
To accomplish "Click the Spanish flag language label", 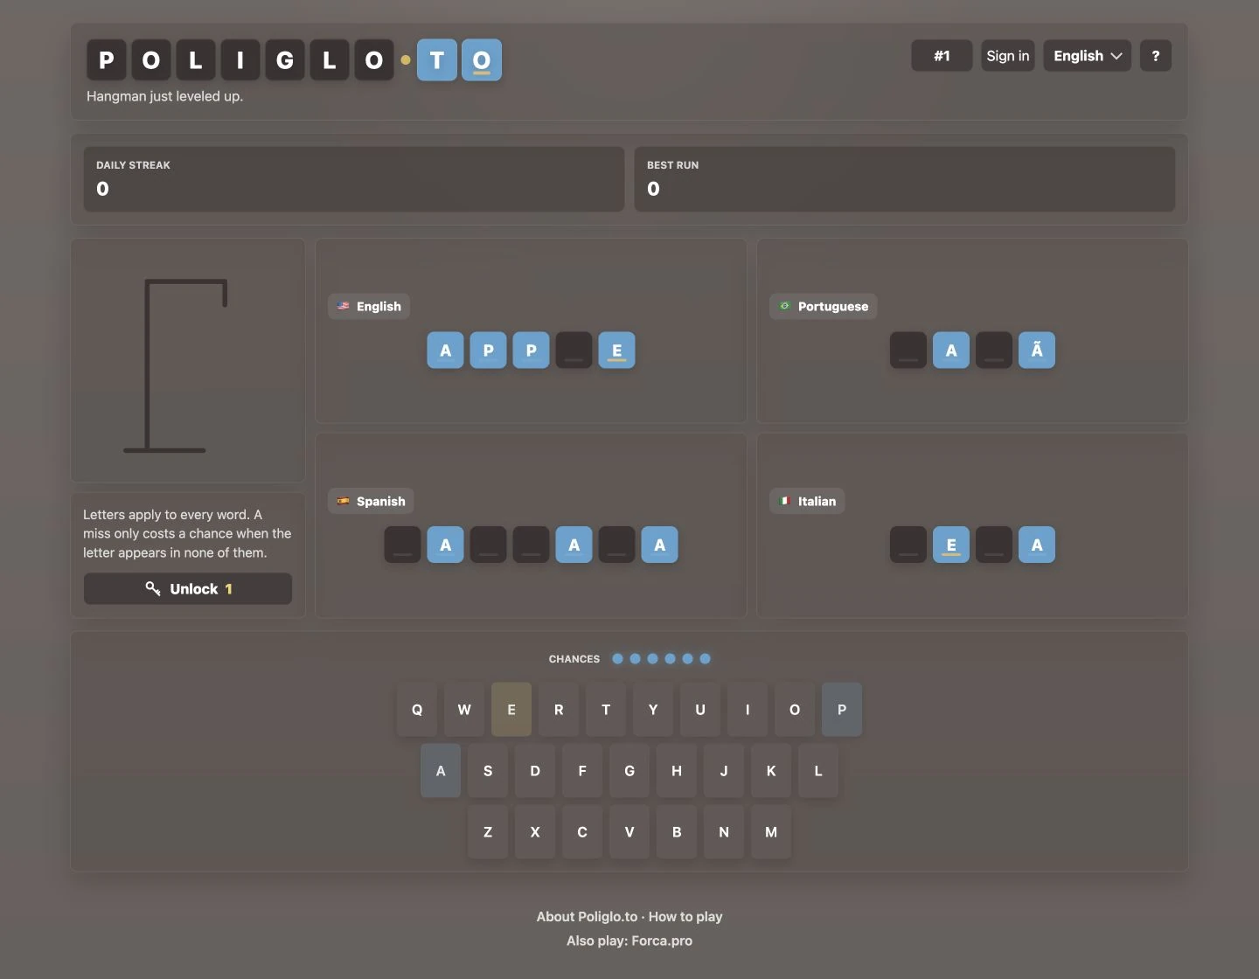I will 371,501.
